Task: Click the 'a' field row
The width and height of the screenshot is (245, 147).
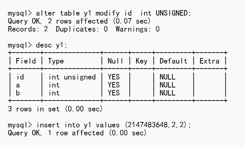Action: (18, 85)
